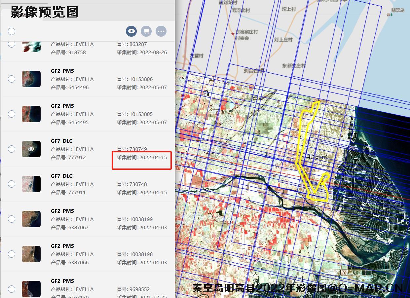Hide the preview via the 730749 thumbnail eye
The image size is (410, 298).
(x=31, y=149)
